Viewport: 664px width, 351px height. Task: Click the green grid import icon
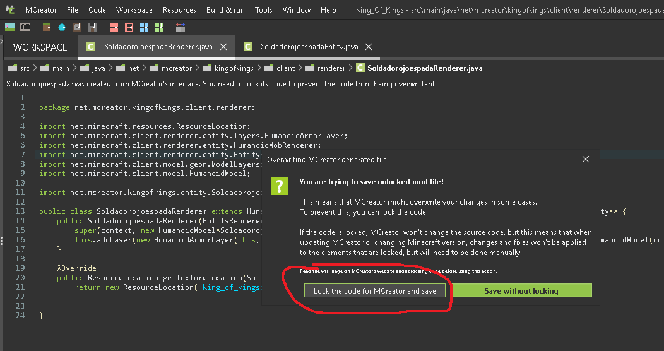(x=159, y=28)
